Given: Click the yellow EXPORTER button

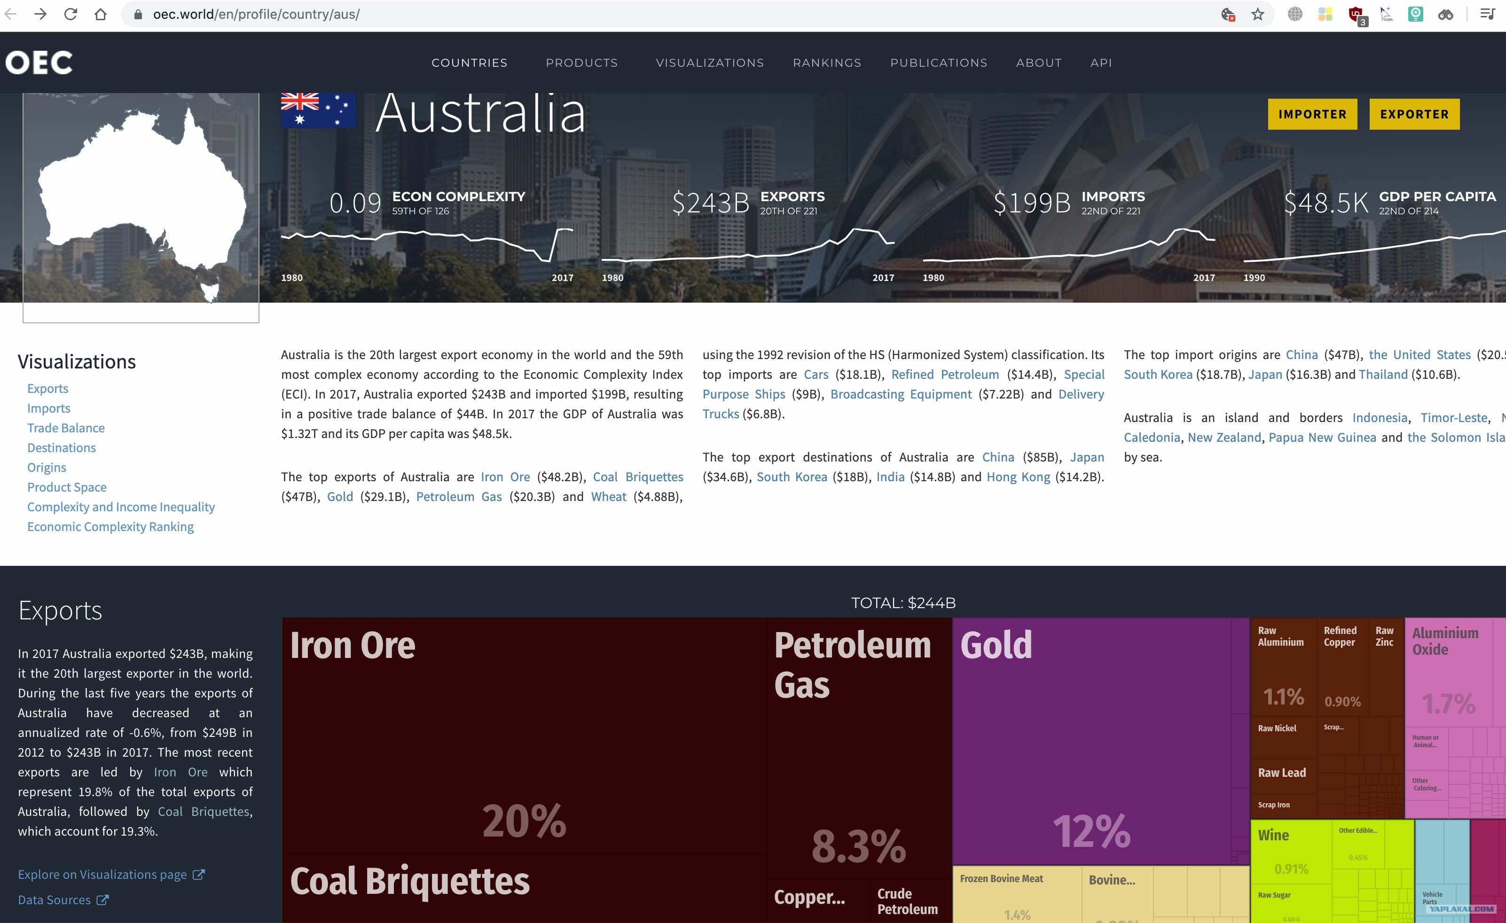Looking at the screenshot, I should pos(1414,114).
